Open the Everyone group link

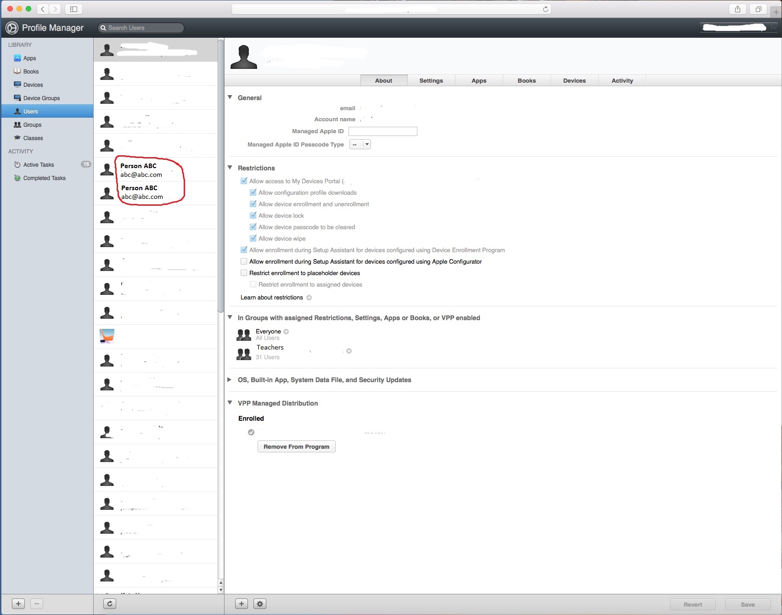(268, 332)
